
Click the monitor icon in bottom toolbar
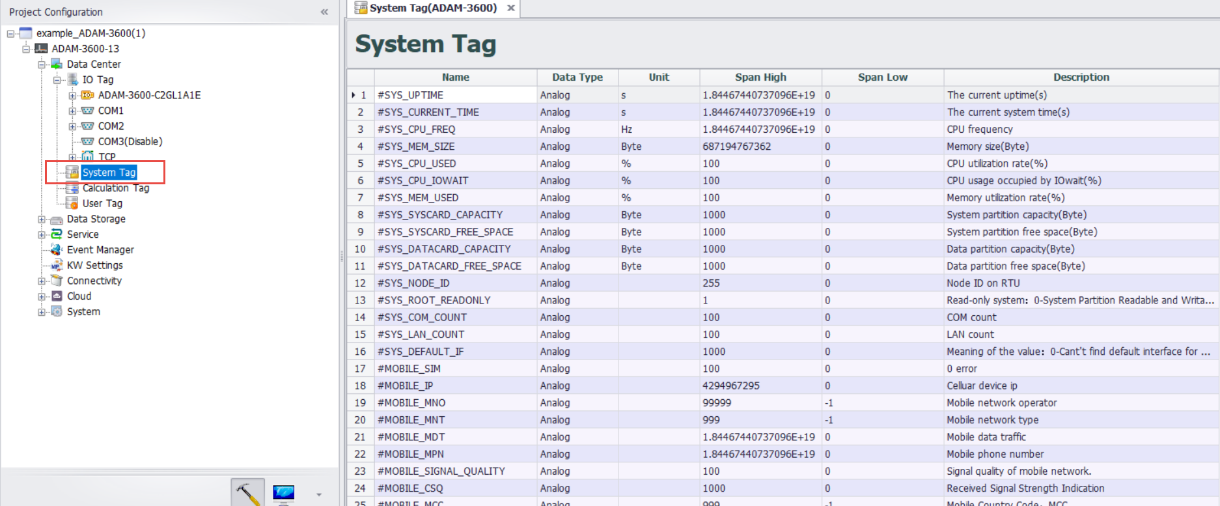coord(283,494)
